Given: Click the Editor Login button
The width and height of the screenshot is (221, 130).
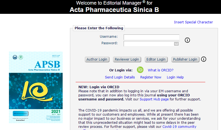Looking at the screenshot, I should point(156,59).
